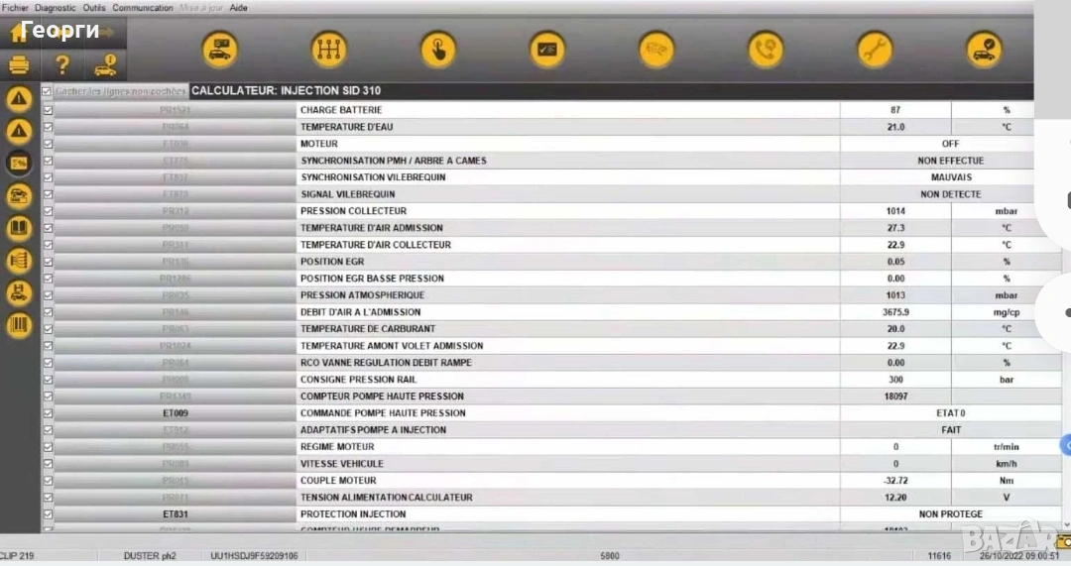
Task: Toggle checkbox for PRESSION COLLECTEUR row
Action: [47, 211]
